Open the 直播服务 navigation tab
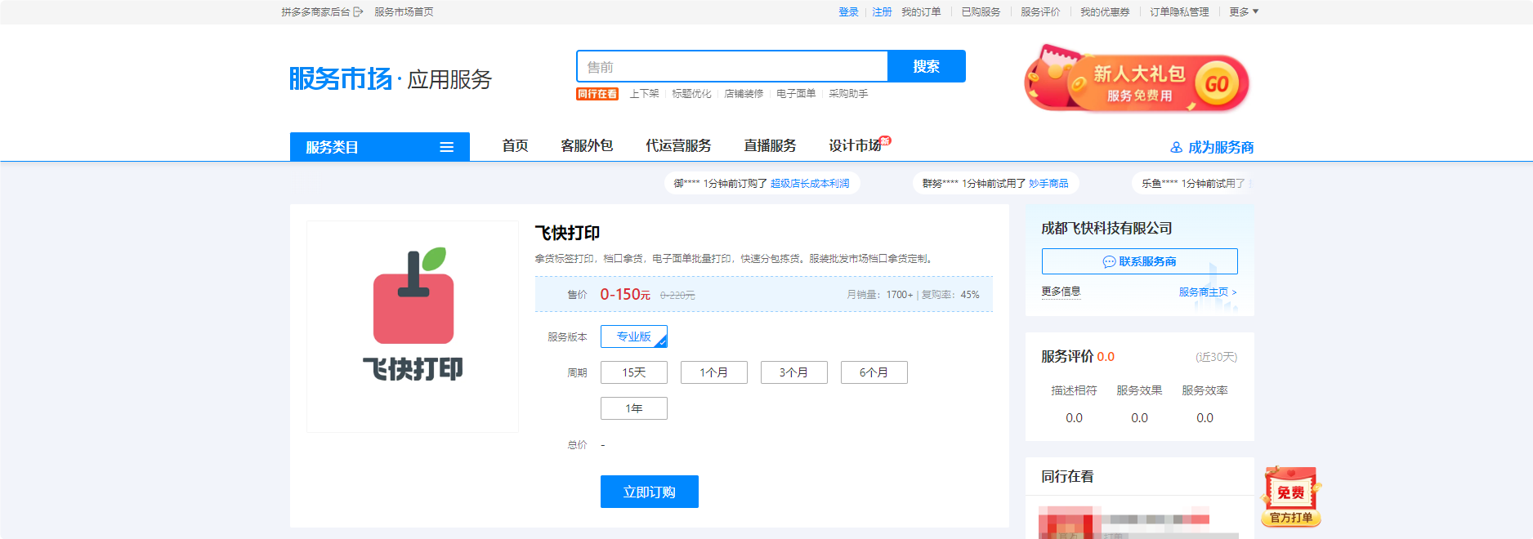The image size is (1533, 539). click(770, 145)
